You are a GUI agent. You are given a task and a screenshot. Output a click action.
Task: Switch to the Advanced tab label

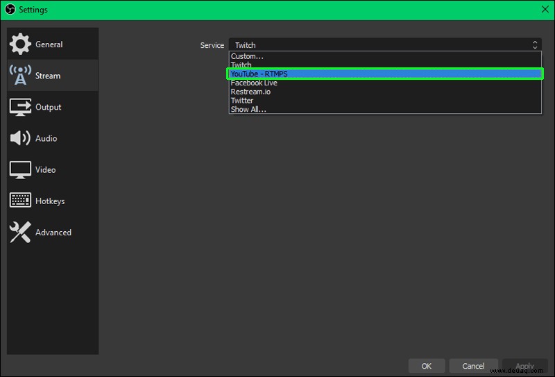click(53, 233)
